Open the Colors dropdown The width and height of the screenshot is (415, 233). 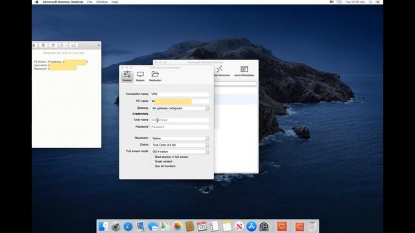(180, 145)
